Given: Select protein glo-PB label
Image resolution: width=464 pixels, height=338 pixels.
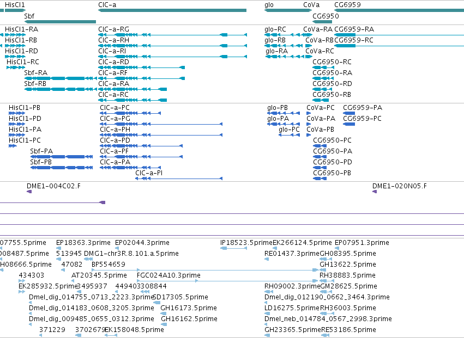Looking at the screenshot, I should pyautogui.click(x=278, y=108).
